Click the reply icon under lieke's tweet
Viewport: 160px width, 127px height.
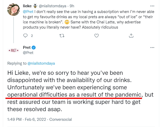point(25,36)
